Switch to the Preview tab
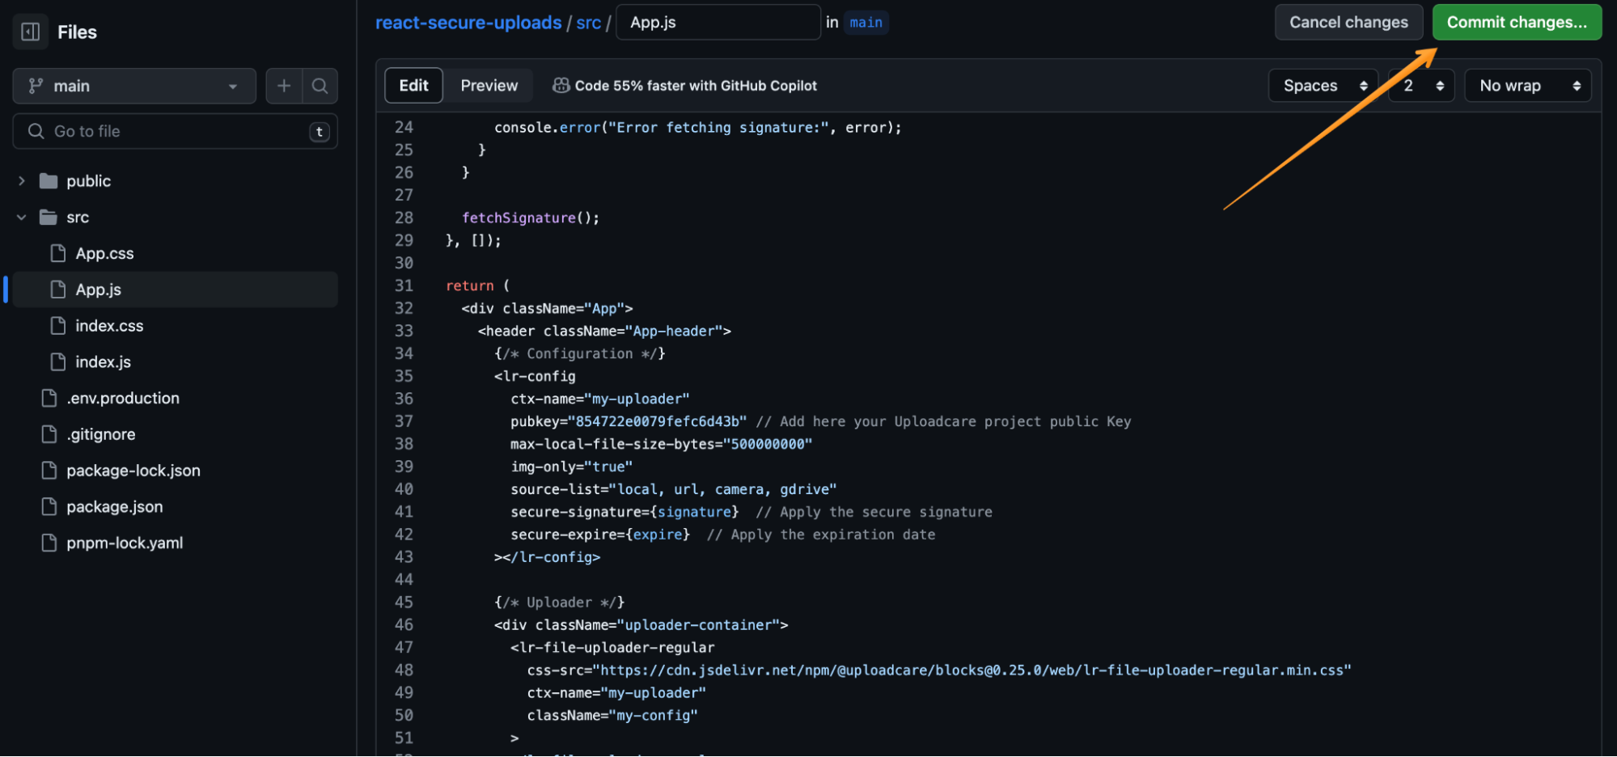 click(489, 85)
